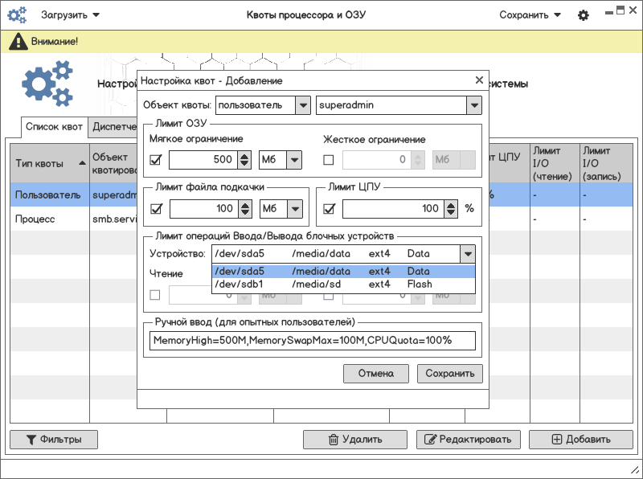The height and width of the screenshot is (479, 643).
Task: Switch to the Quota list tab
Action: pyautogui.click(x=53, y=127)
